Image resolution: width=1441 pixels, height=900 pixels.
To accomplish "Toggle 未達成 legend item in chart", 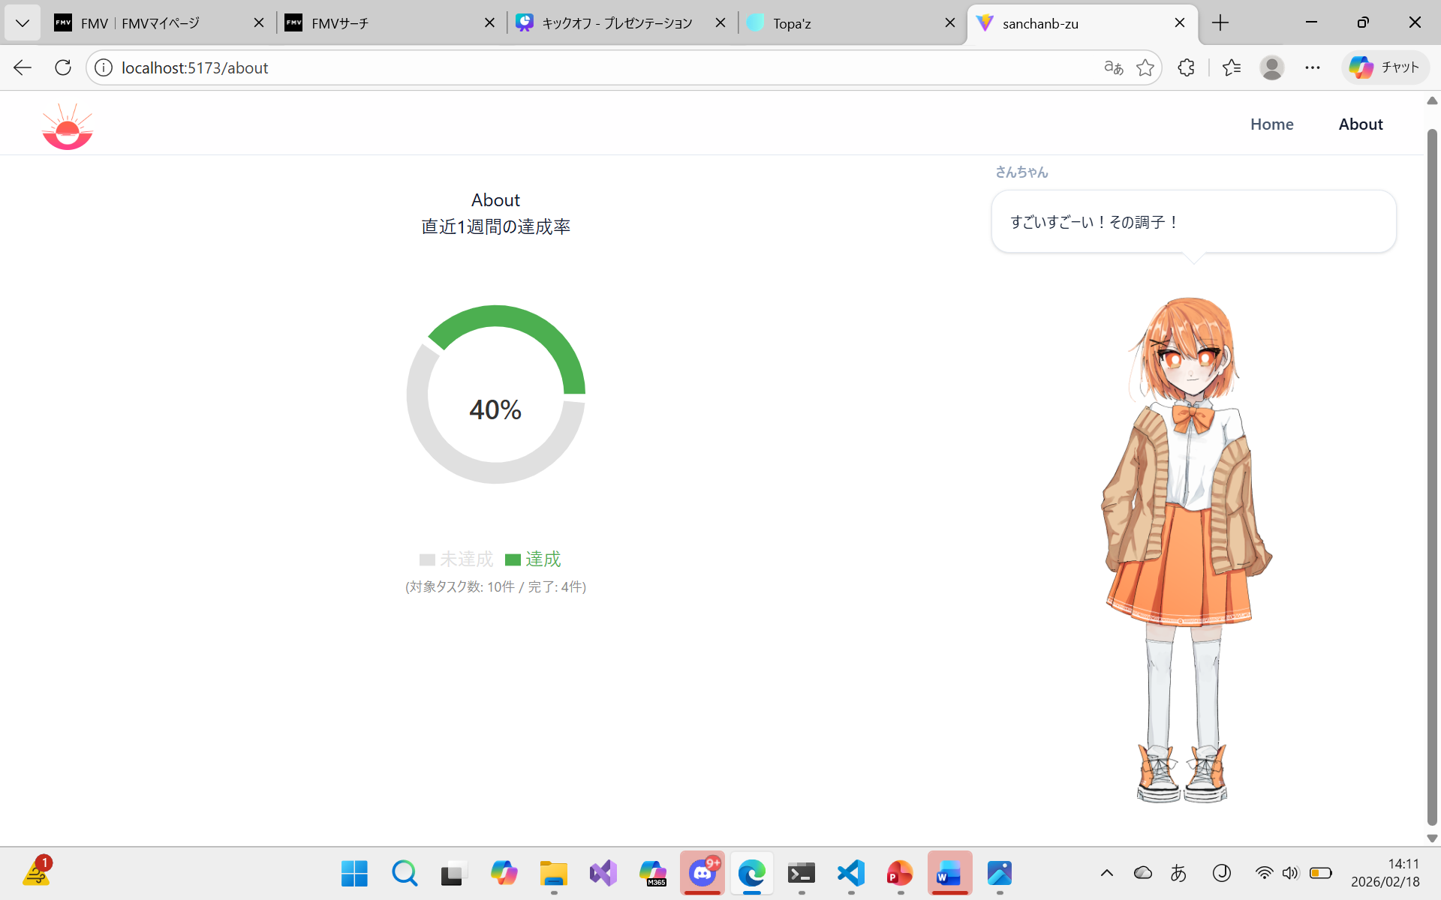I will tap(456, 559).
